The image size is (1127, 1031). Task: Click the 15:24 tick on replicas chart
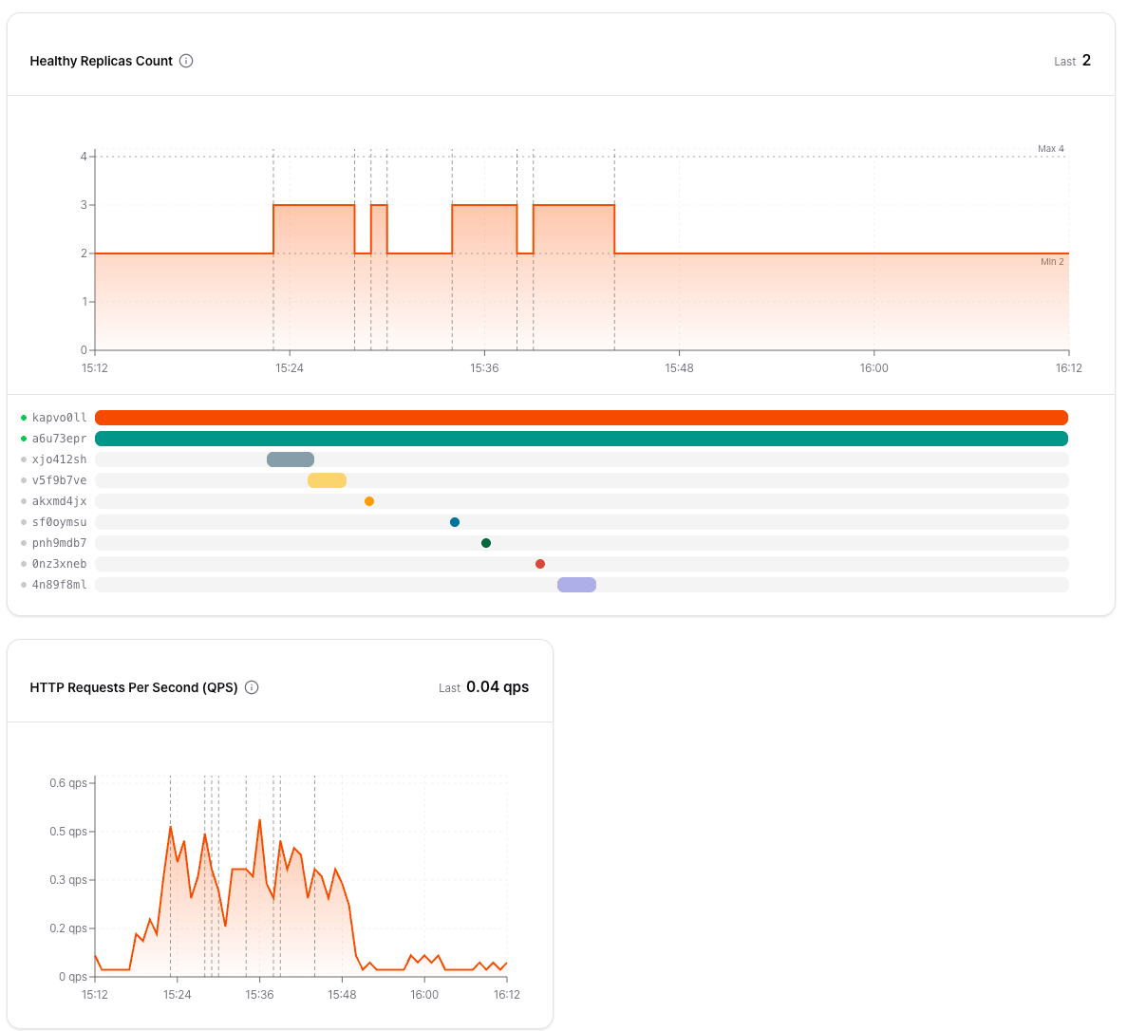click(290, 367)
